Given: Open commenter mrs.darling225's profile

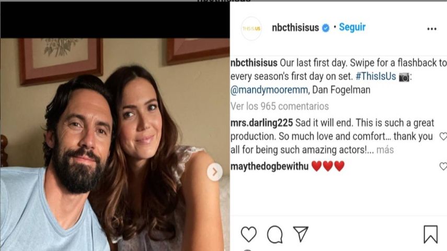Looking at the screenshot, I should [261, 123].
